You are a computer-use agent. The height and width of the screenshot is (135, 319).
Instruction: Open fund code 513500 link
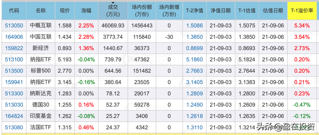14,71
